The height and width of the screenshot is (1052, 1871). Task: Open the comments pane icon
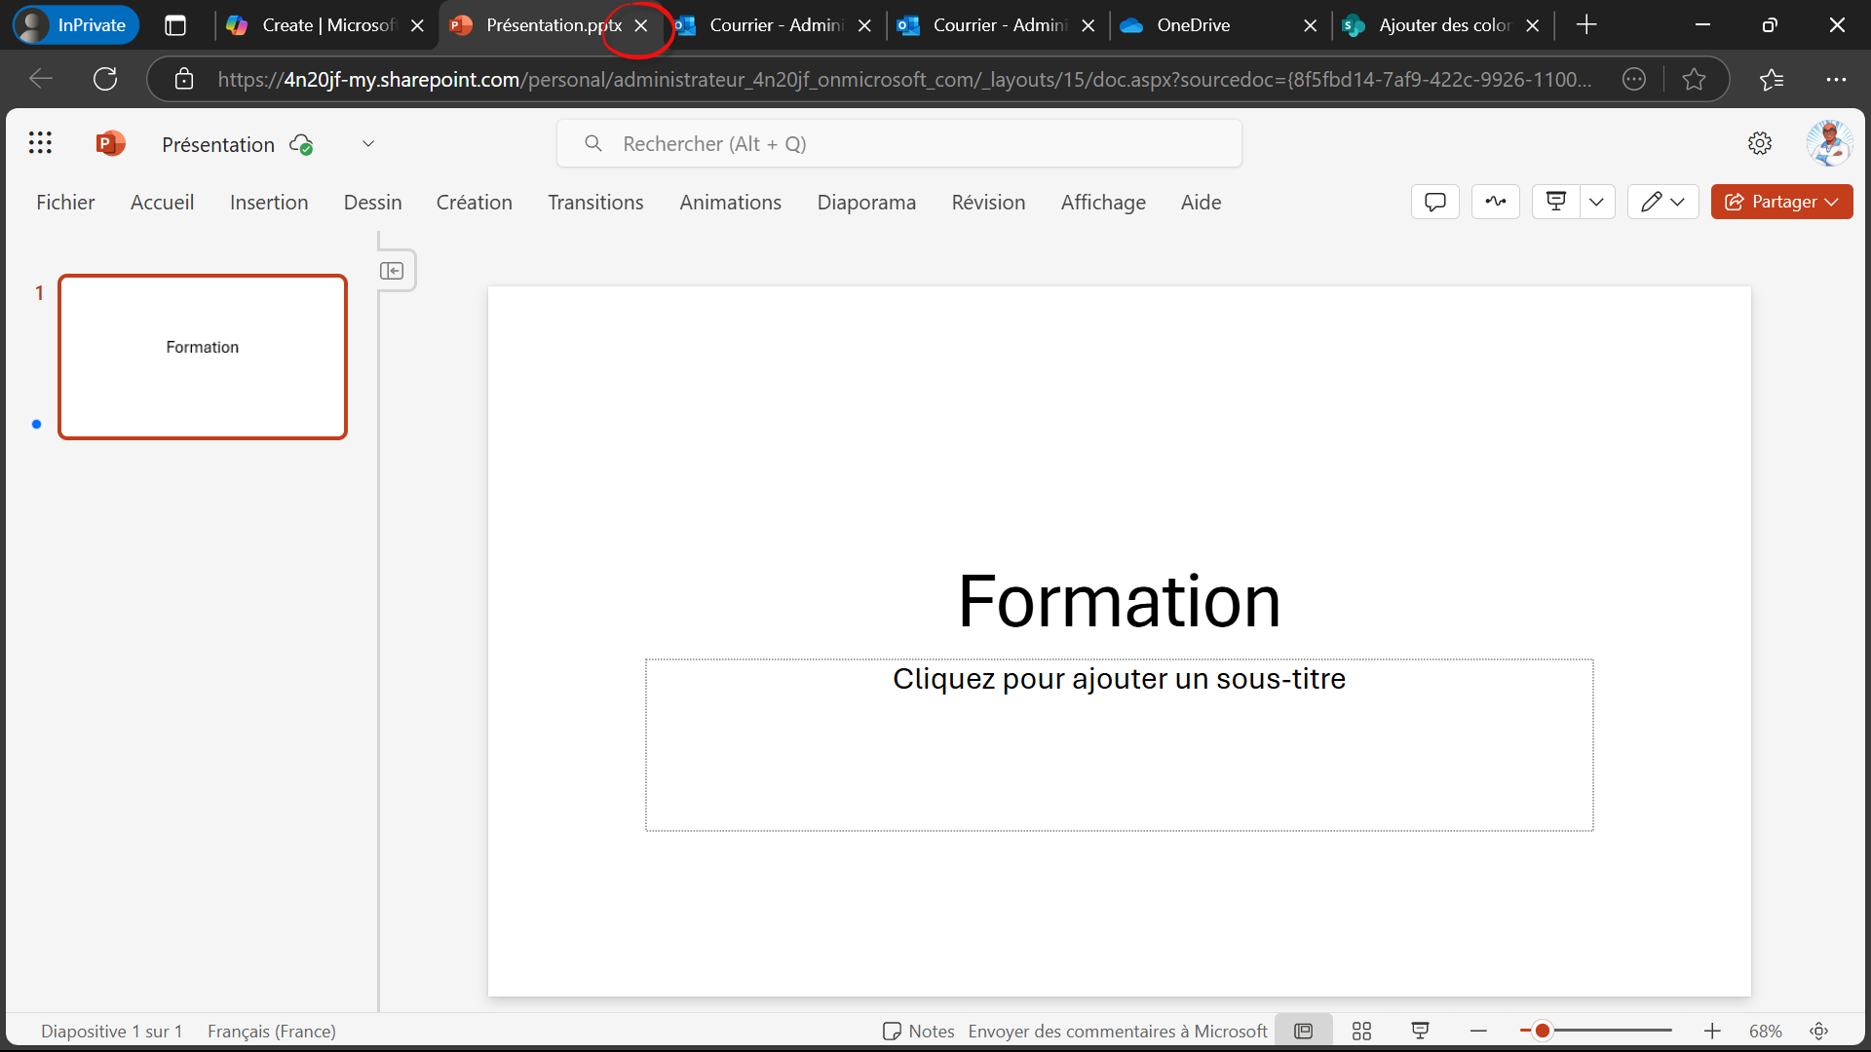point(1434,202)
